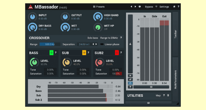Click the BASS Saturation value field

click(50, 74)
